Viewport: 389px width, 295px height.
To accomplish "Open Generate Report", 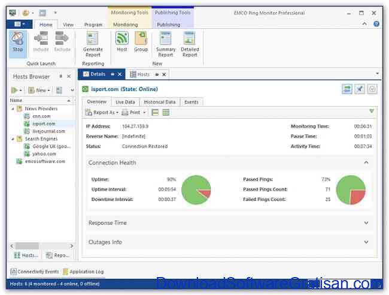I will (x=93, y=44).
